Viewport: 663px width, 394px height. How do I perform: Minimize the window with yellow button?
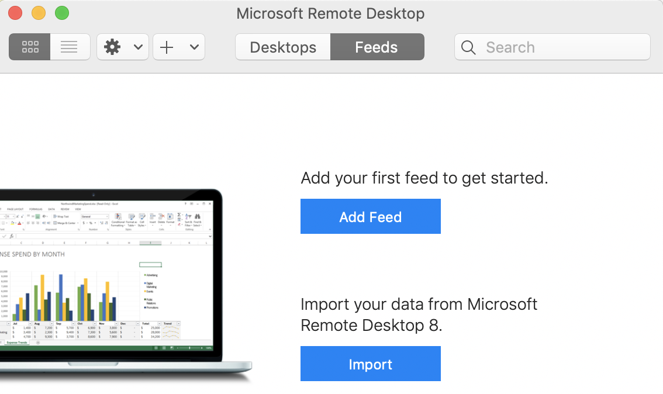(39, 13)
